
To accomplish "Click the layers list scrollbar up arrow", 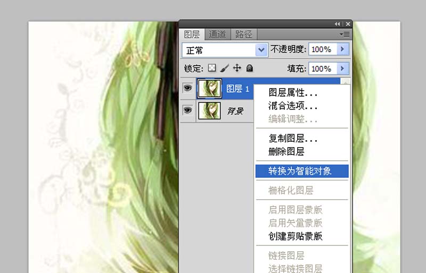I will tap(345, 81).
